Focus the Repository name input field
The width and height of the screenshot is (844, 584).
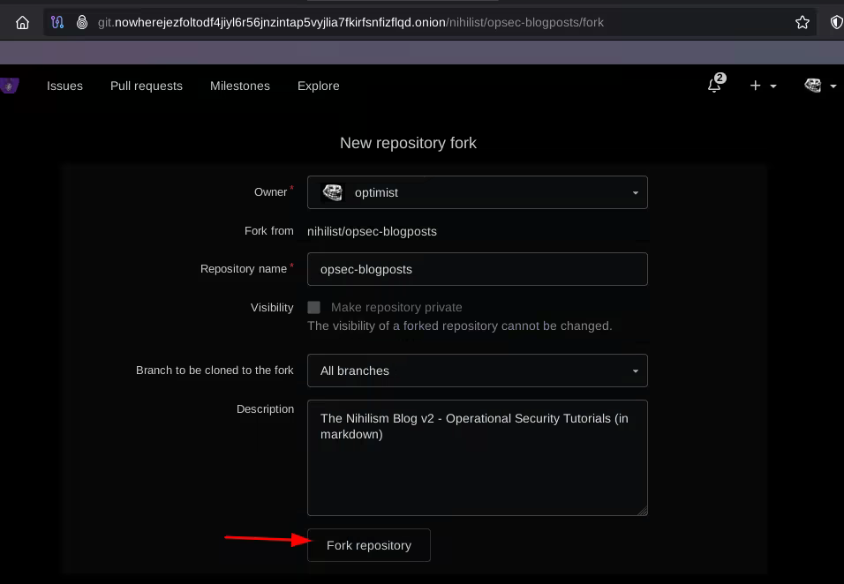click(x=477, y=269)
